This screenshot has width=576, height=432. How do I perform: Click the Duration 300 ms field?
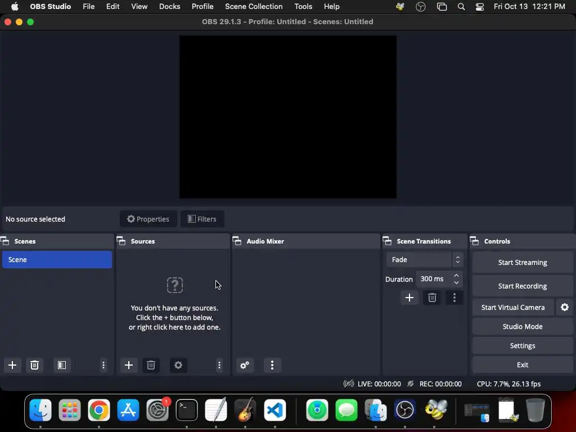point(439,279)
